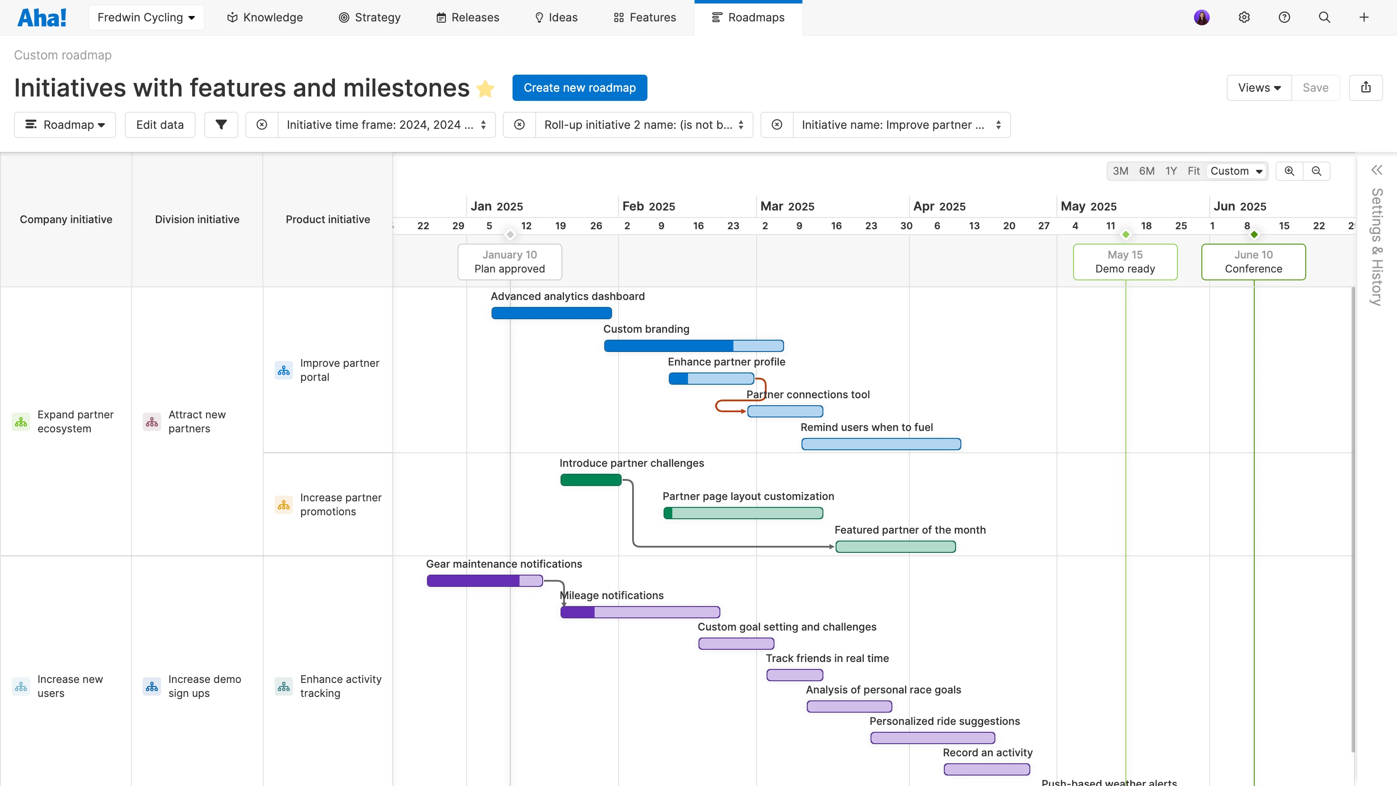Screen dimensions: 1397x786
Task: Click the help question mark icon
Action: (1284, 17)
